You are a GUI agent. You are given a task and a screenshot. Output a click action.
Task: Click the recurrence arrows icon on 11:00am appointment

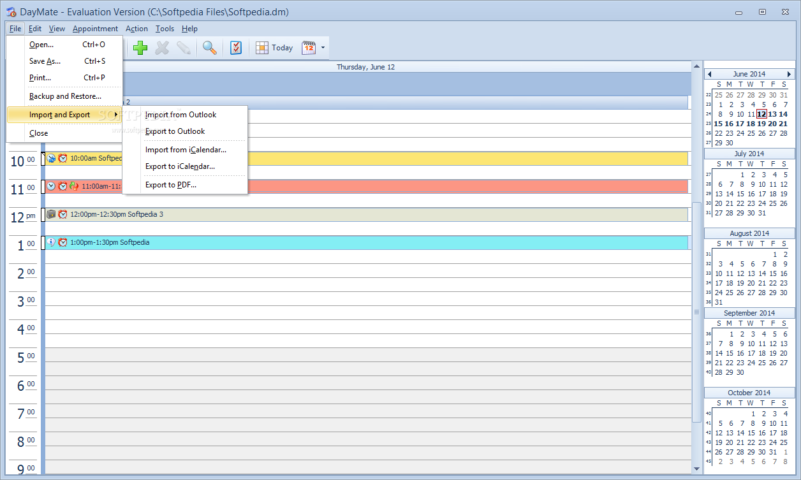(74, 186)
